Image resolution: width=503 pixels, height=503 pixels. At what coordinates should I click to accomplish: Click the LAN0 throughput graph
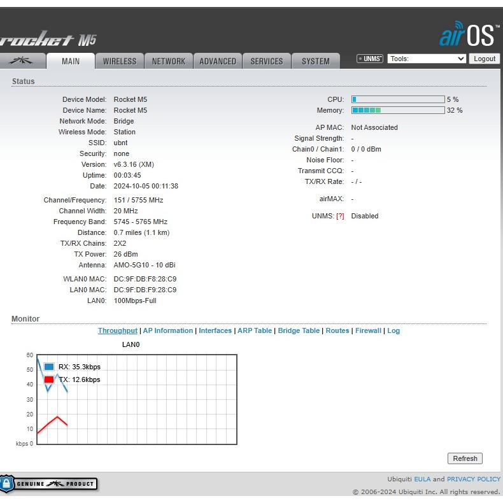pyautogui.click(x=137, y=399)
